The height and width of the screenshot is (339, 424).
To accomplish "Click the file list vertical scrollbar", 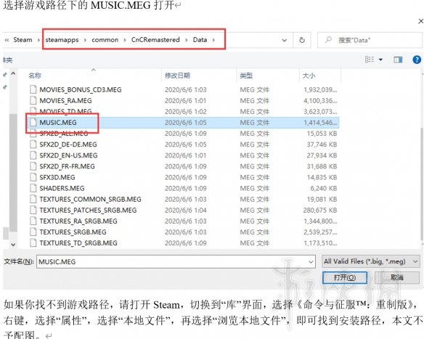I will (422, 184).
